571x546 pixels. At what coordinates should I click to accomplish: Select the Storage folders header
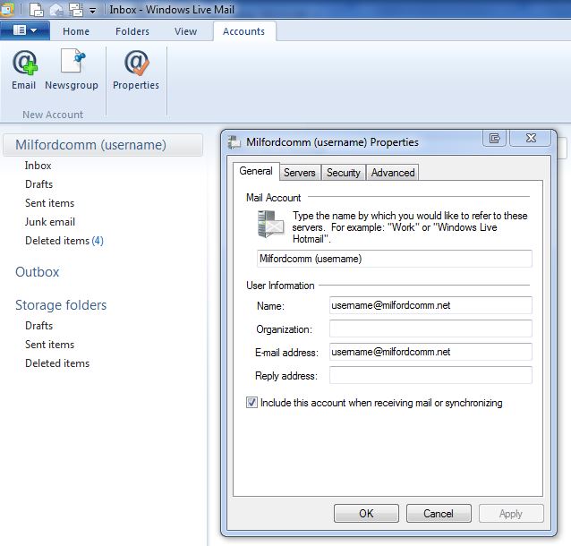tap(61, 305)
